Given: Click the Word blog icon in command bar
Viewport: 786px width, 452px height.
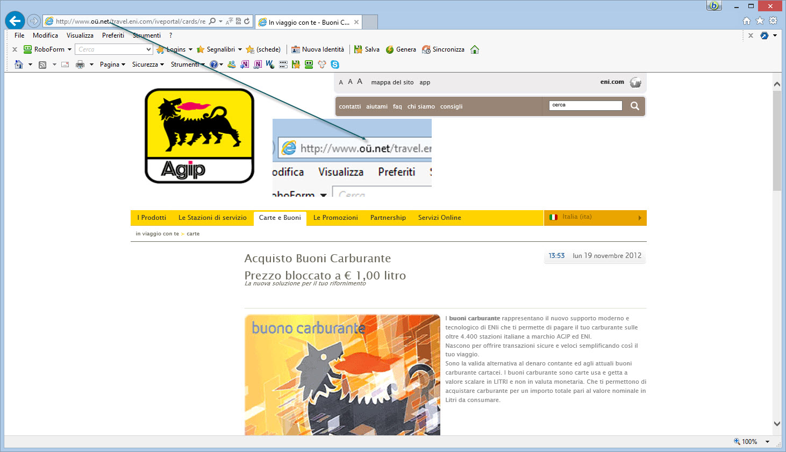Looking at the screenshot, I should [270, 64].
